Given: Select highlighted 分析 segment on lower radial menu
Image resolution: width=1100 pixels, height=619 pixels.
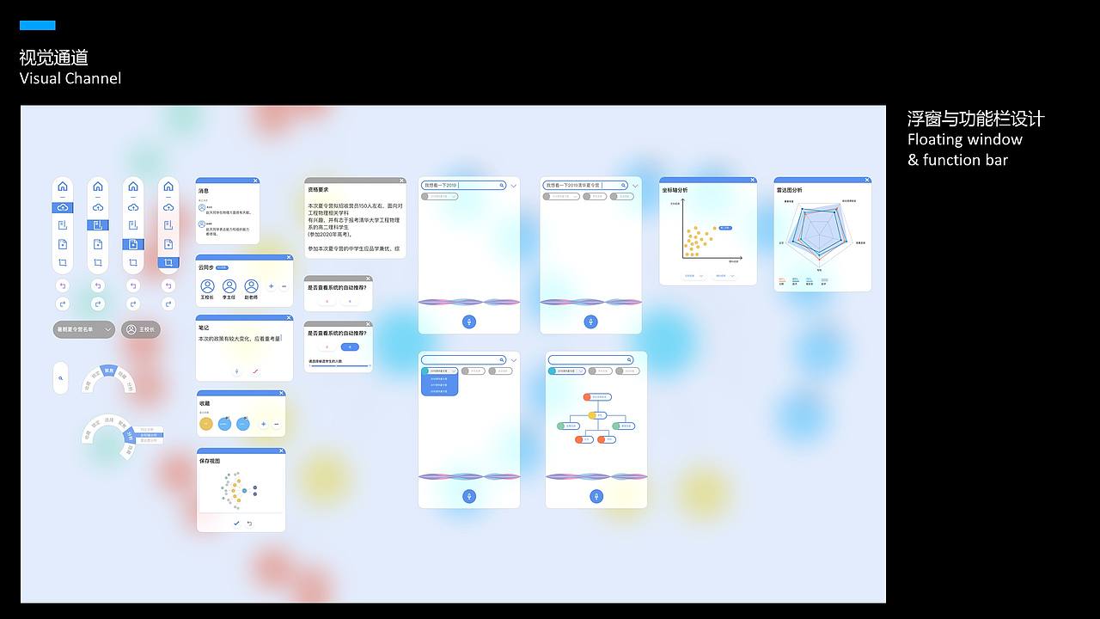Looking at the screenshot, I should tap(130, 436).
